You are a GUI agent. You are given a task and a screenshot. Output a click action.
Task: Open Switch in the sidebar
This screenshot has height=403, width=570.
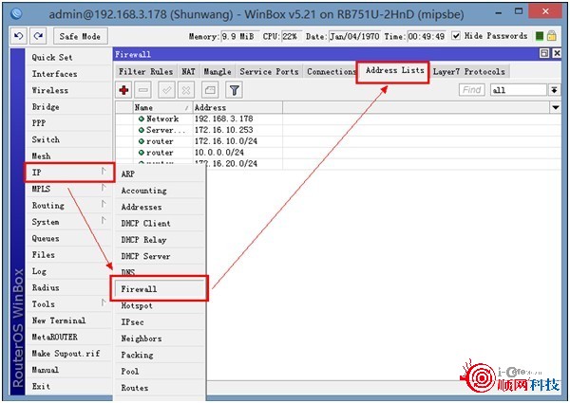point(68,139)
